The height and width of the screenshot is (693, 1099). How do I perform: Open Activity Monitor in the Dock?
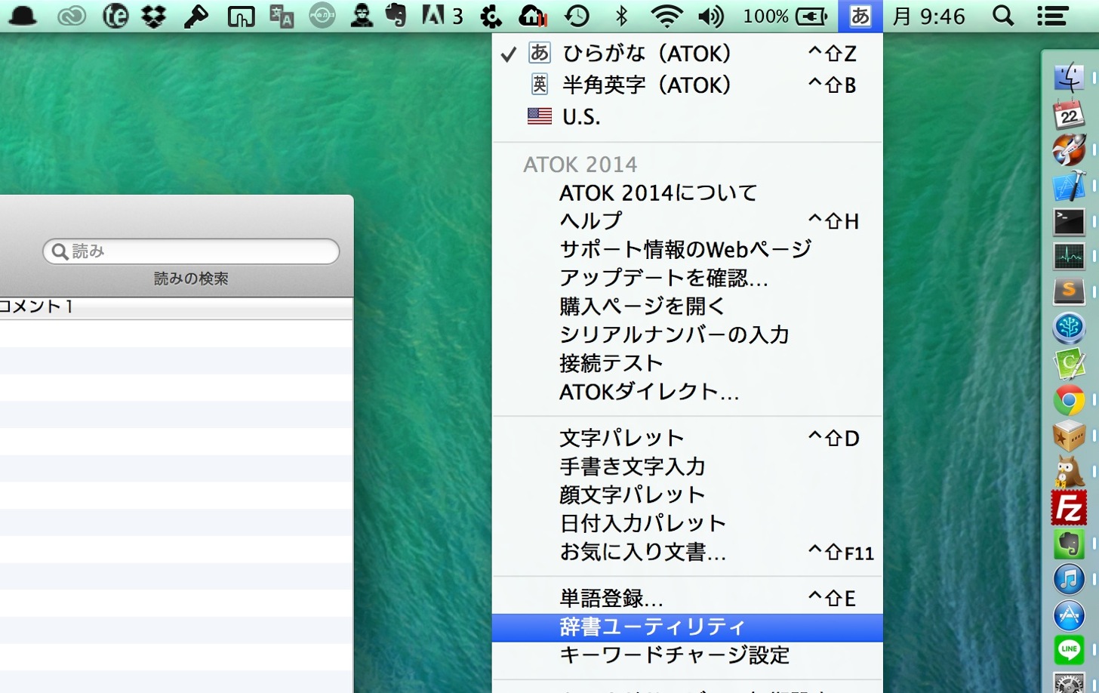point(1069,256)
